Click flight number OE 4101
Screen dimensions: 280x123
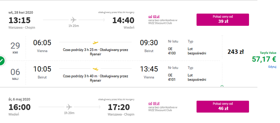pos(172,77)
